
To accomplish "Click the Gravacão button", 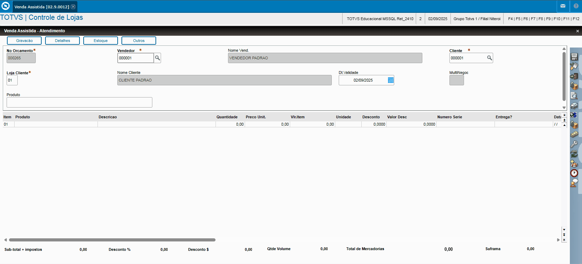I will point(24,41).
